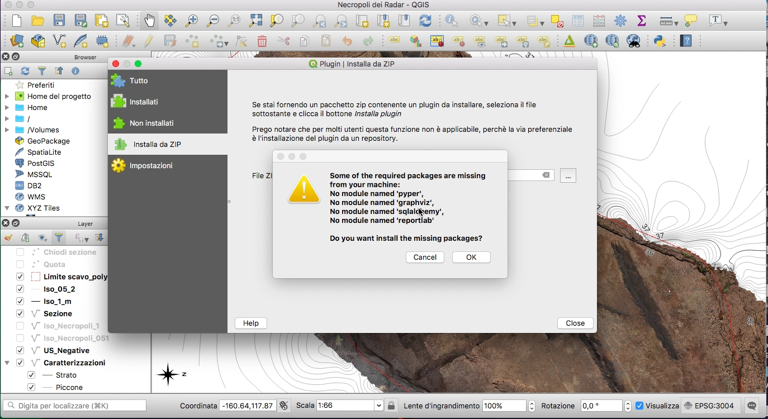
Task: Confirm installing missing packages with OK
Action: click(x=471, y=257)
